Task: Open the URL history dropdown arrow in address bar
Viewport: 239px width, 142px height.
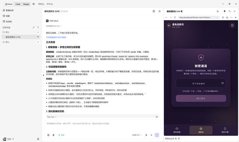Action: (218, 18)
